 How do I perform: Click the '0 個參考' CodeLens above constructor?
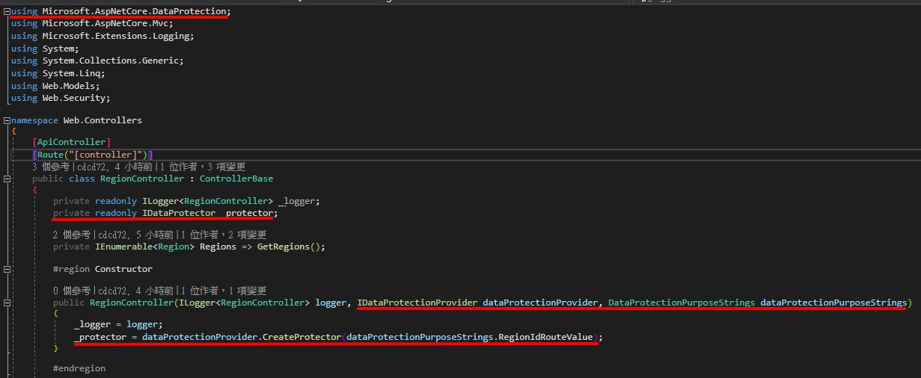click(x=71, y=291)
